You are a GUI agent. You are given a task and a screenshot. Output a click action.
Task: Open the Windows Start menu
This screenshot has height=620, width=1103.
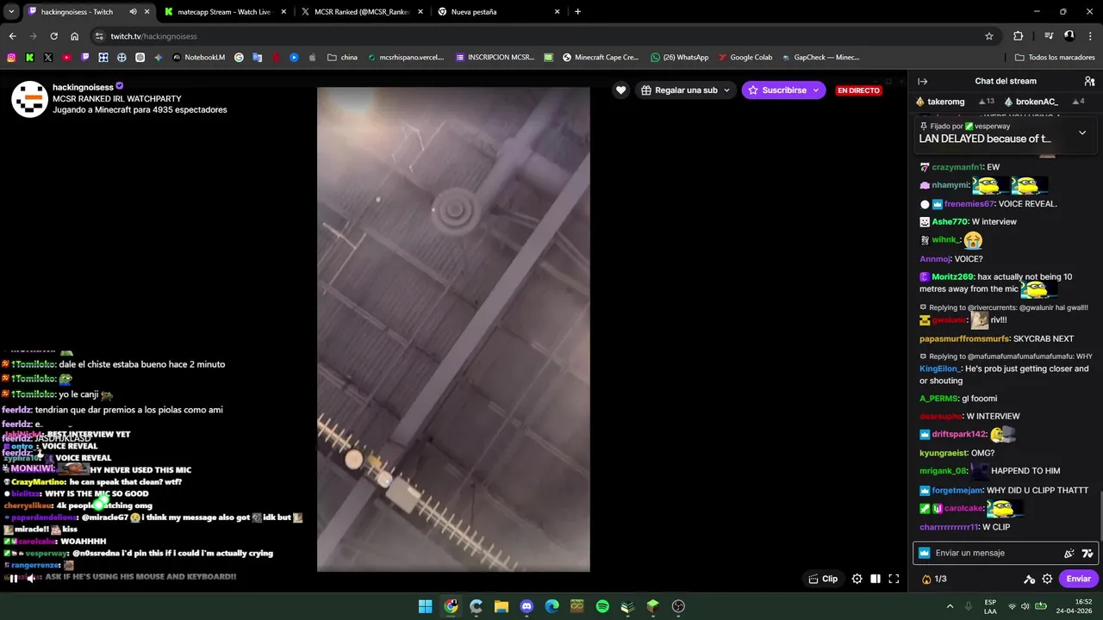coord(425,606)
